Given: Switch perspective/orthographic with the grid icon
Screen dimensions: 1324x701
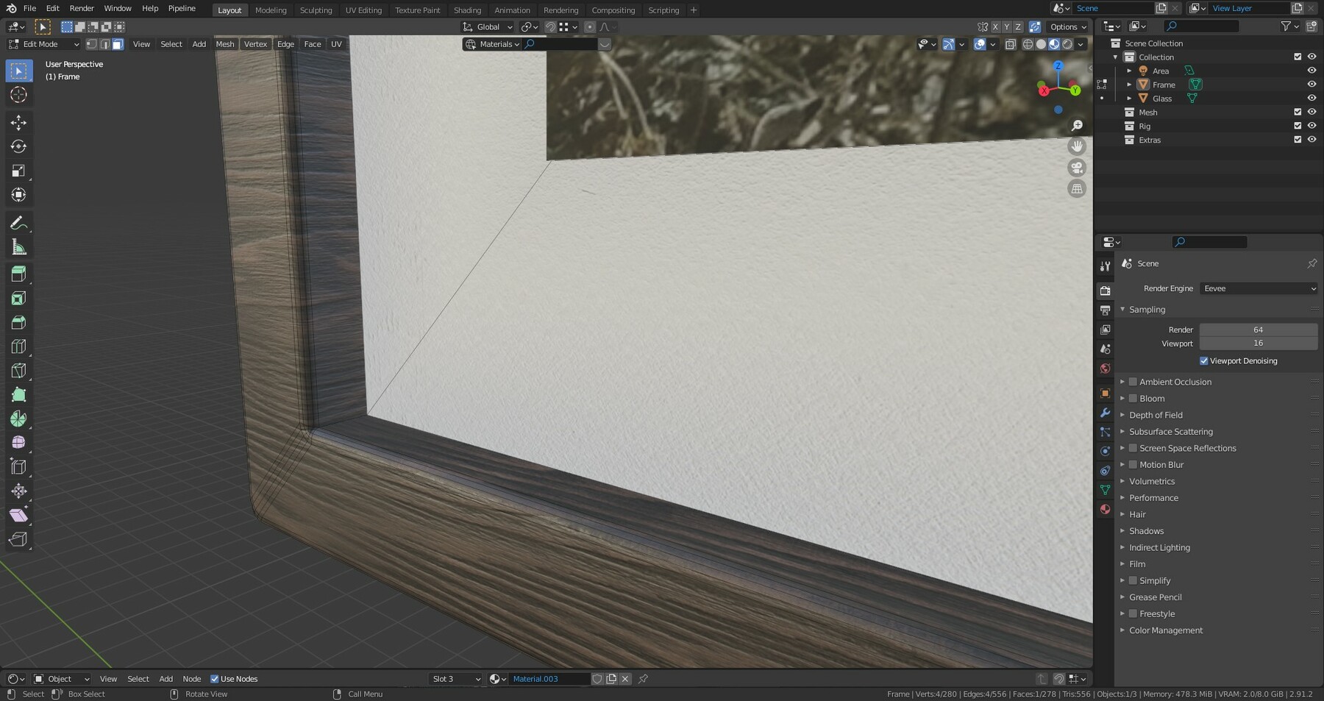Looking at the screenshot, I should 1077,189.
